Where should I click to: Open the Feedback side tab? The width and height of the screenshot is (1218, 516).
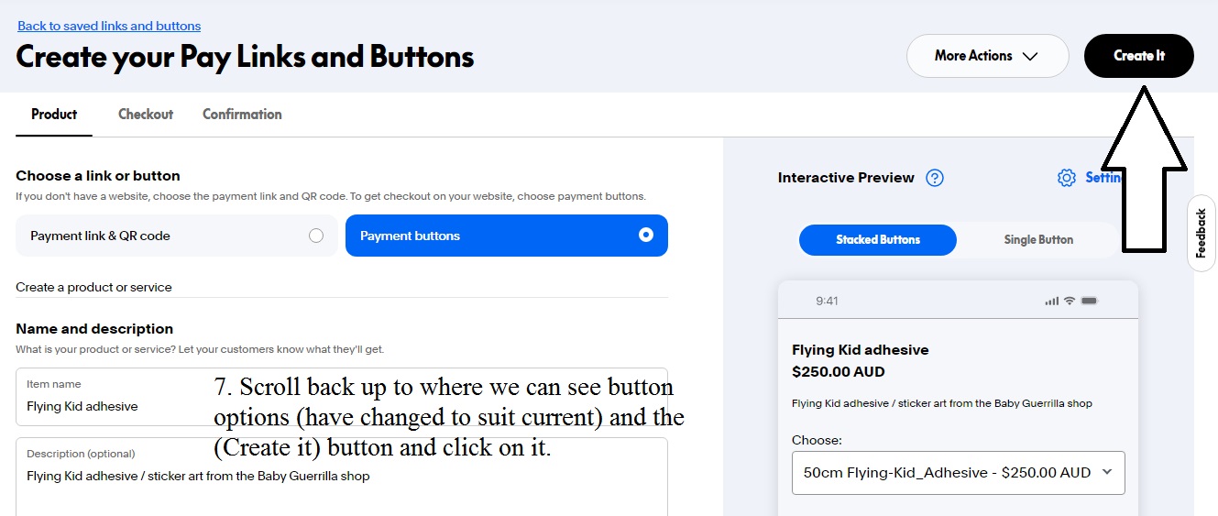click(x=1202, y=233)
